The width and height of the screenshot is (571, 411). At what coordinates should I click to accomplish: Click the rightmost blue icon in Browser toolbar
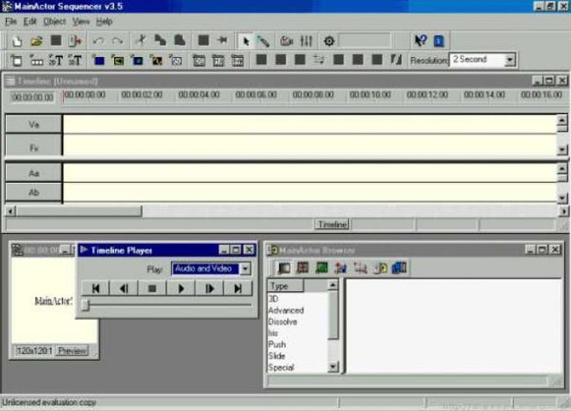[x=399, y=268]
